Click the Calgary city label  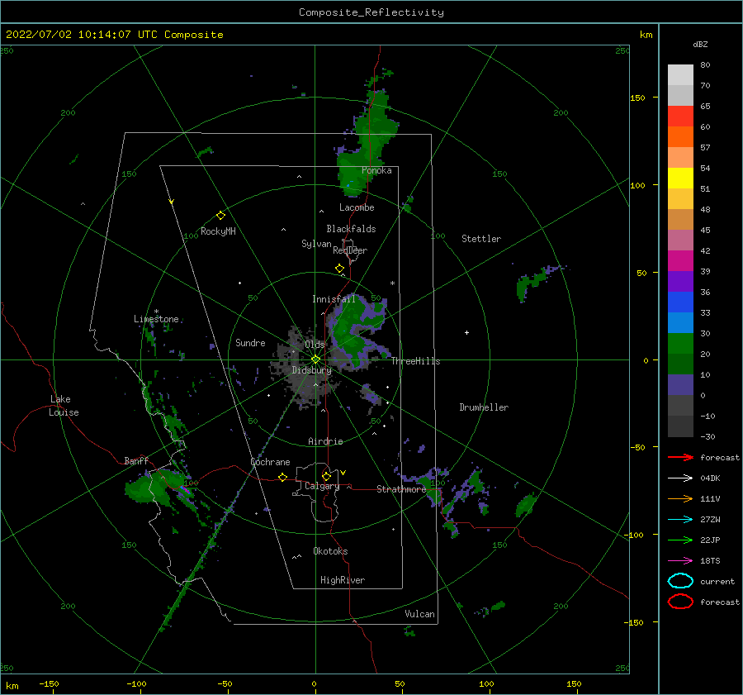click(322, 486)
